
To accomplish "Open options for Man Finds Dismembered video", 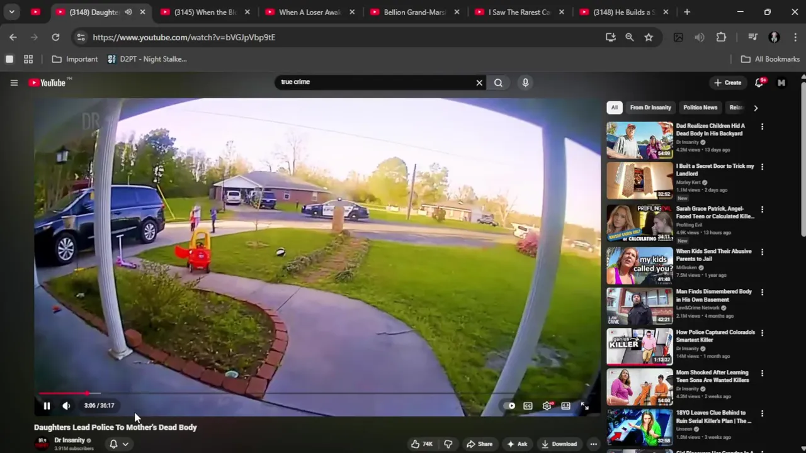I will (x=762, y=293).
